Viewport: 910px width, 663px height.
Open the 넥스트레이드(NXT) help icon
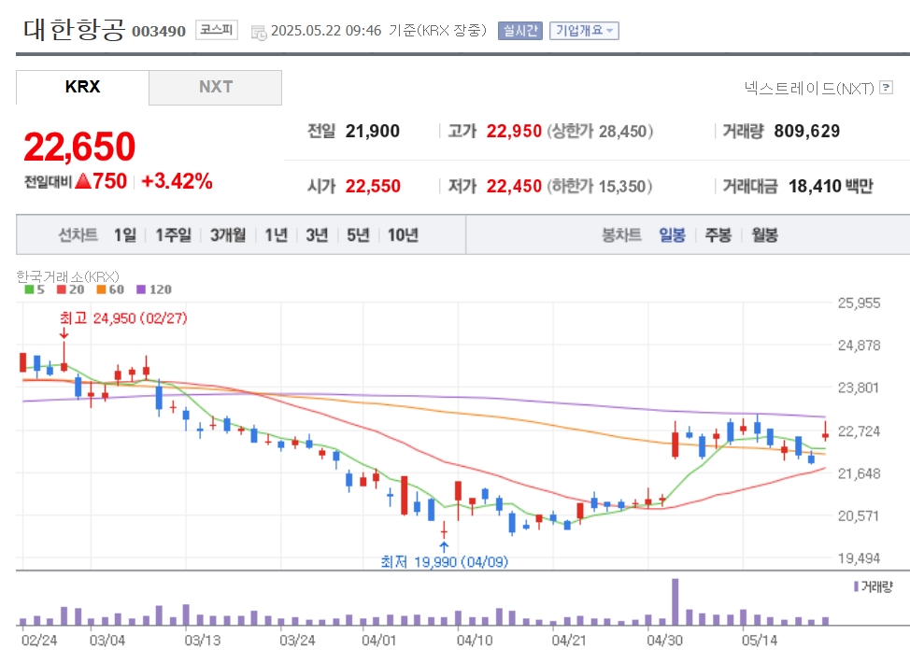pyautogui.click(x=886, y=88)
